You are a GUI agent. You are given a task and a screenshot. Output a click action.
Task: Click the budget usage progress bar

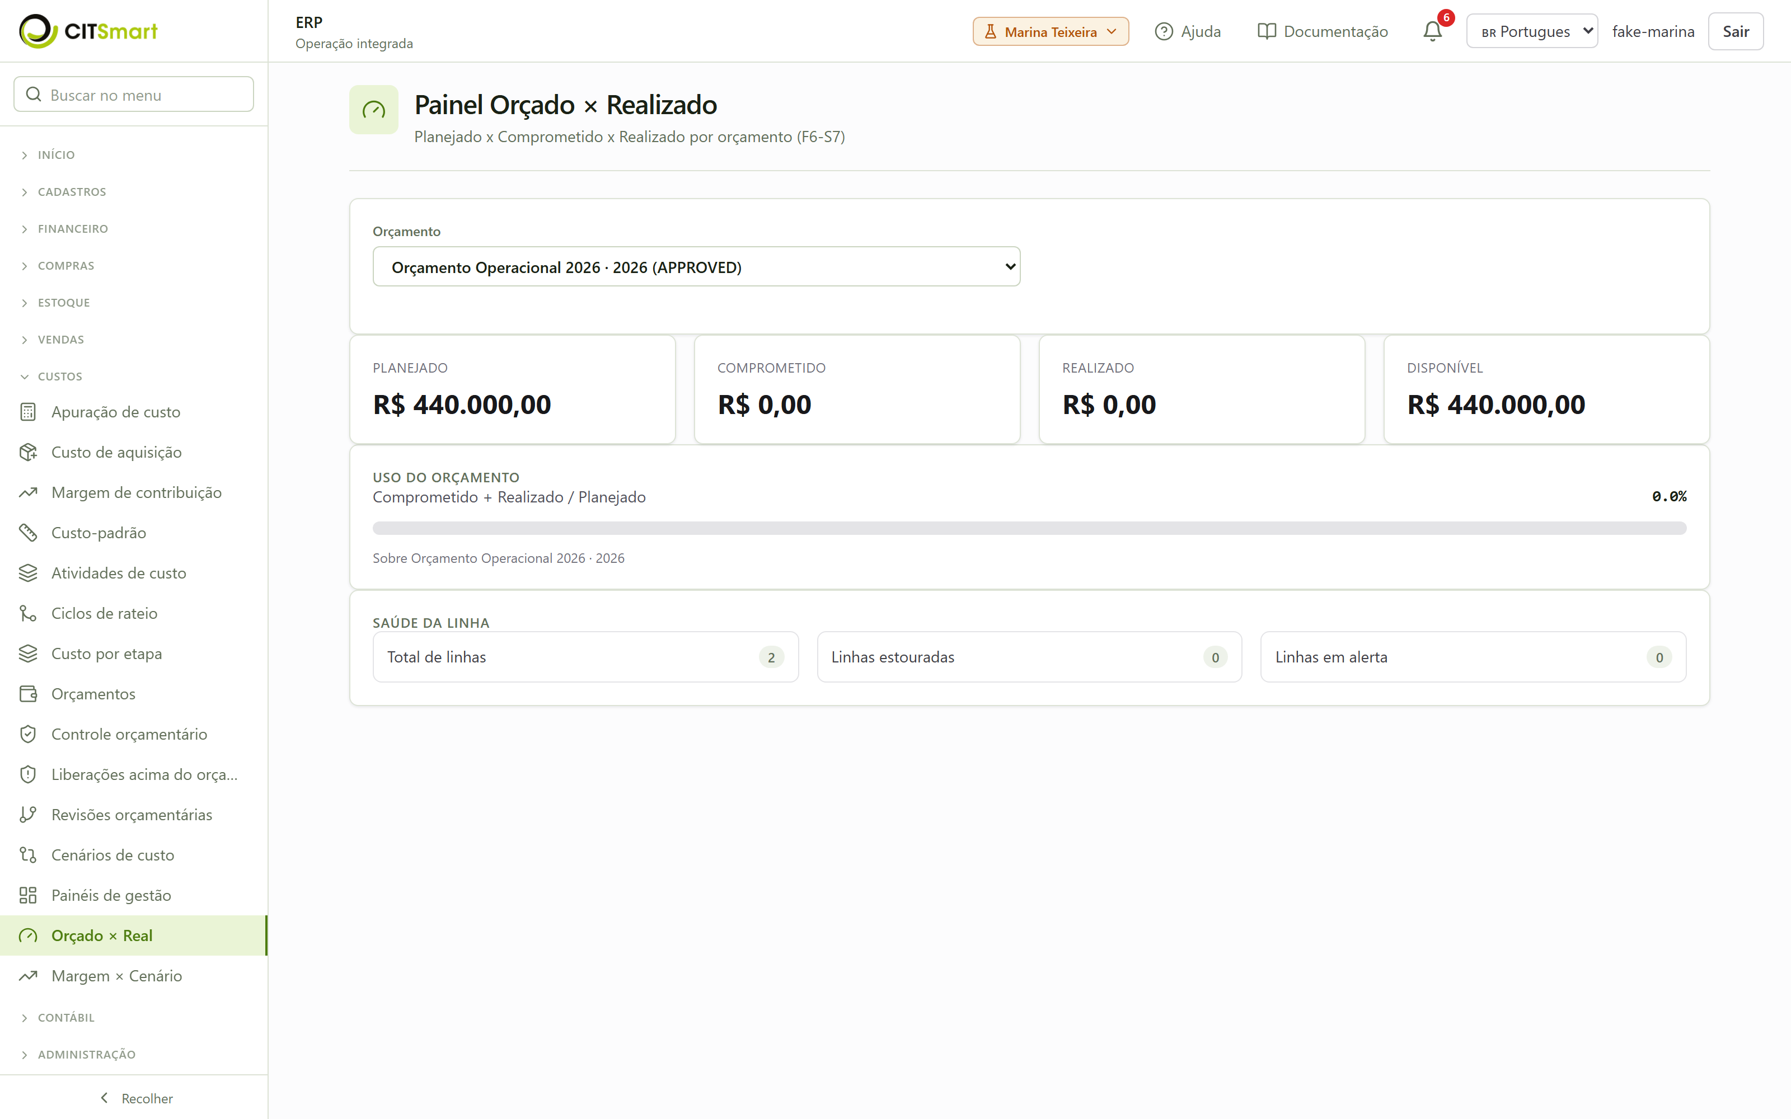pyautogui.click(x=1029, y=528)
